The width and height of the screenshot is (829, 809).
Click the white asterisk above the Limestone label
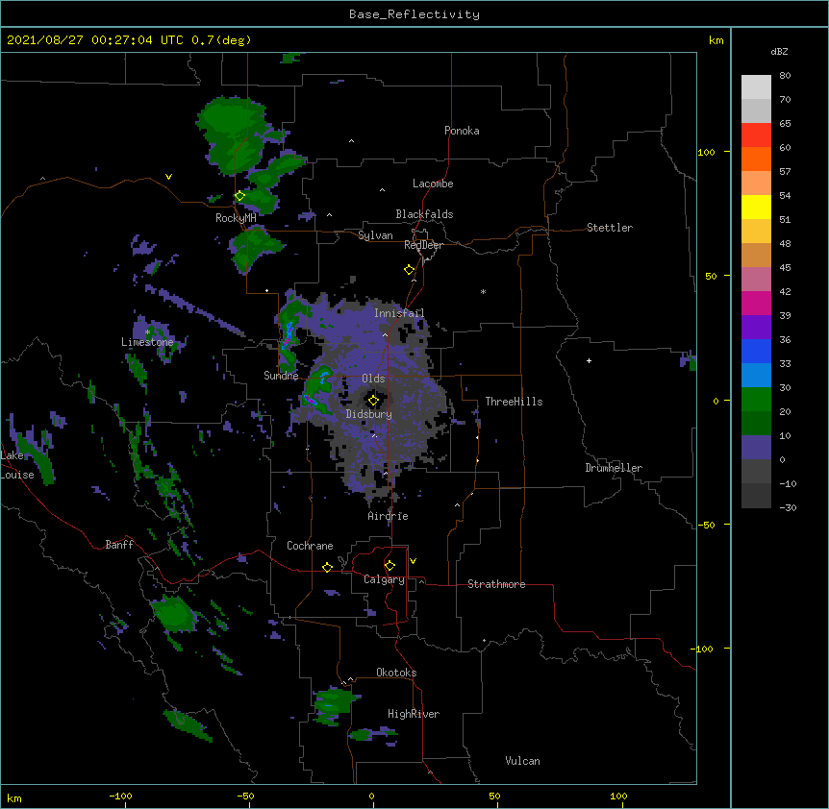click(147, 332)
